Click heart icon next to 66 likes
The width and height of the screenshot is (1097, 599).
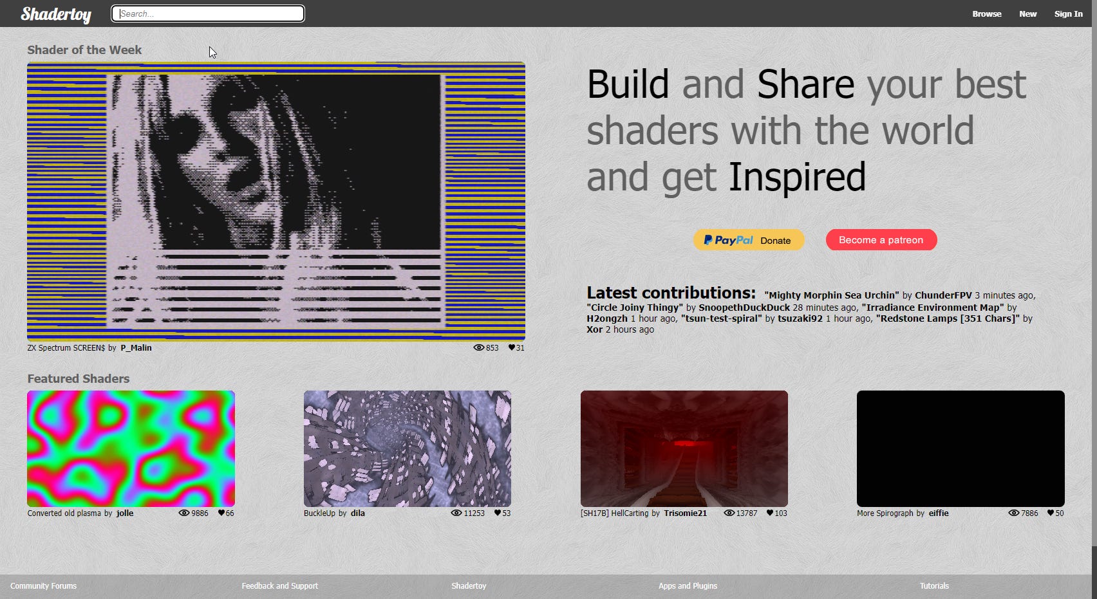[x=221, y=513]
